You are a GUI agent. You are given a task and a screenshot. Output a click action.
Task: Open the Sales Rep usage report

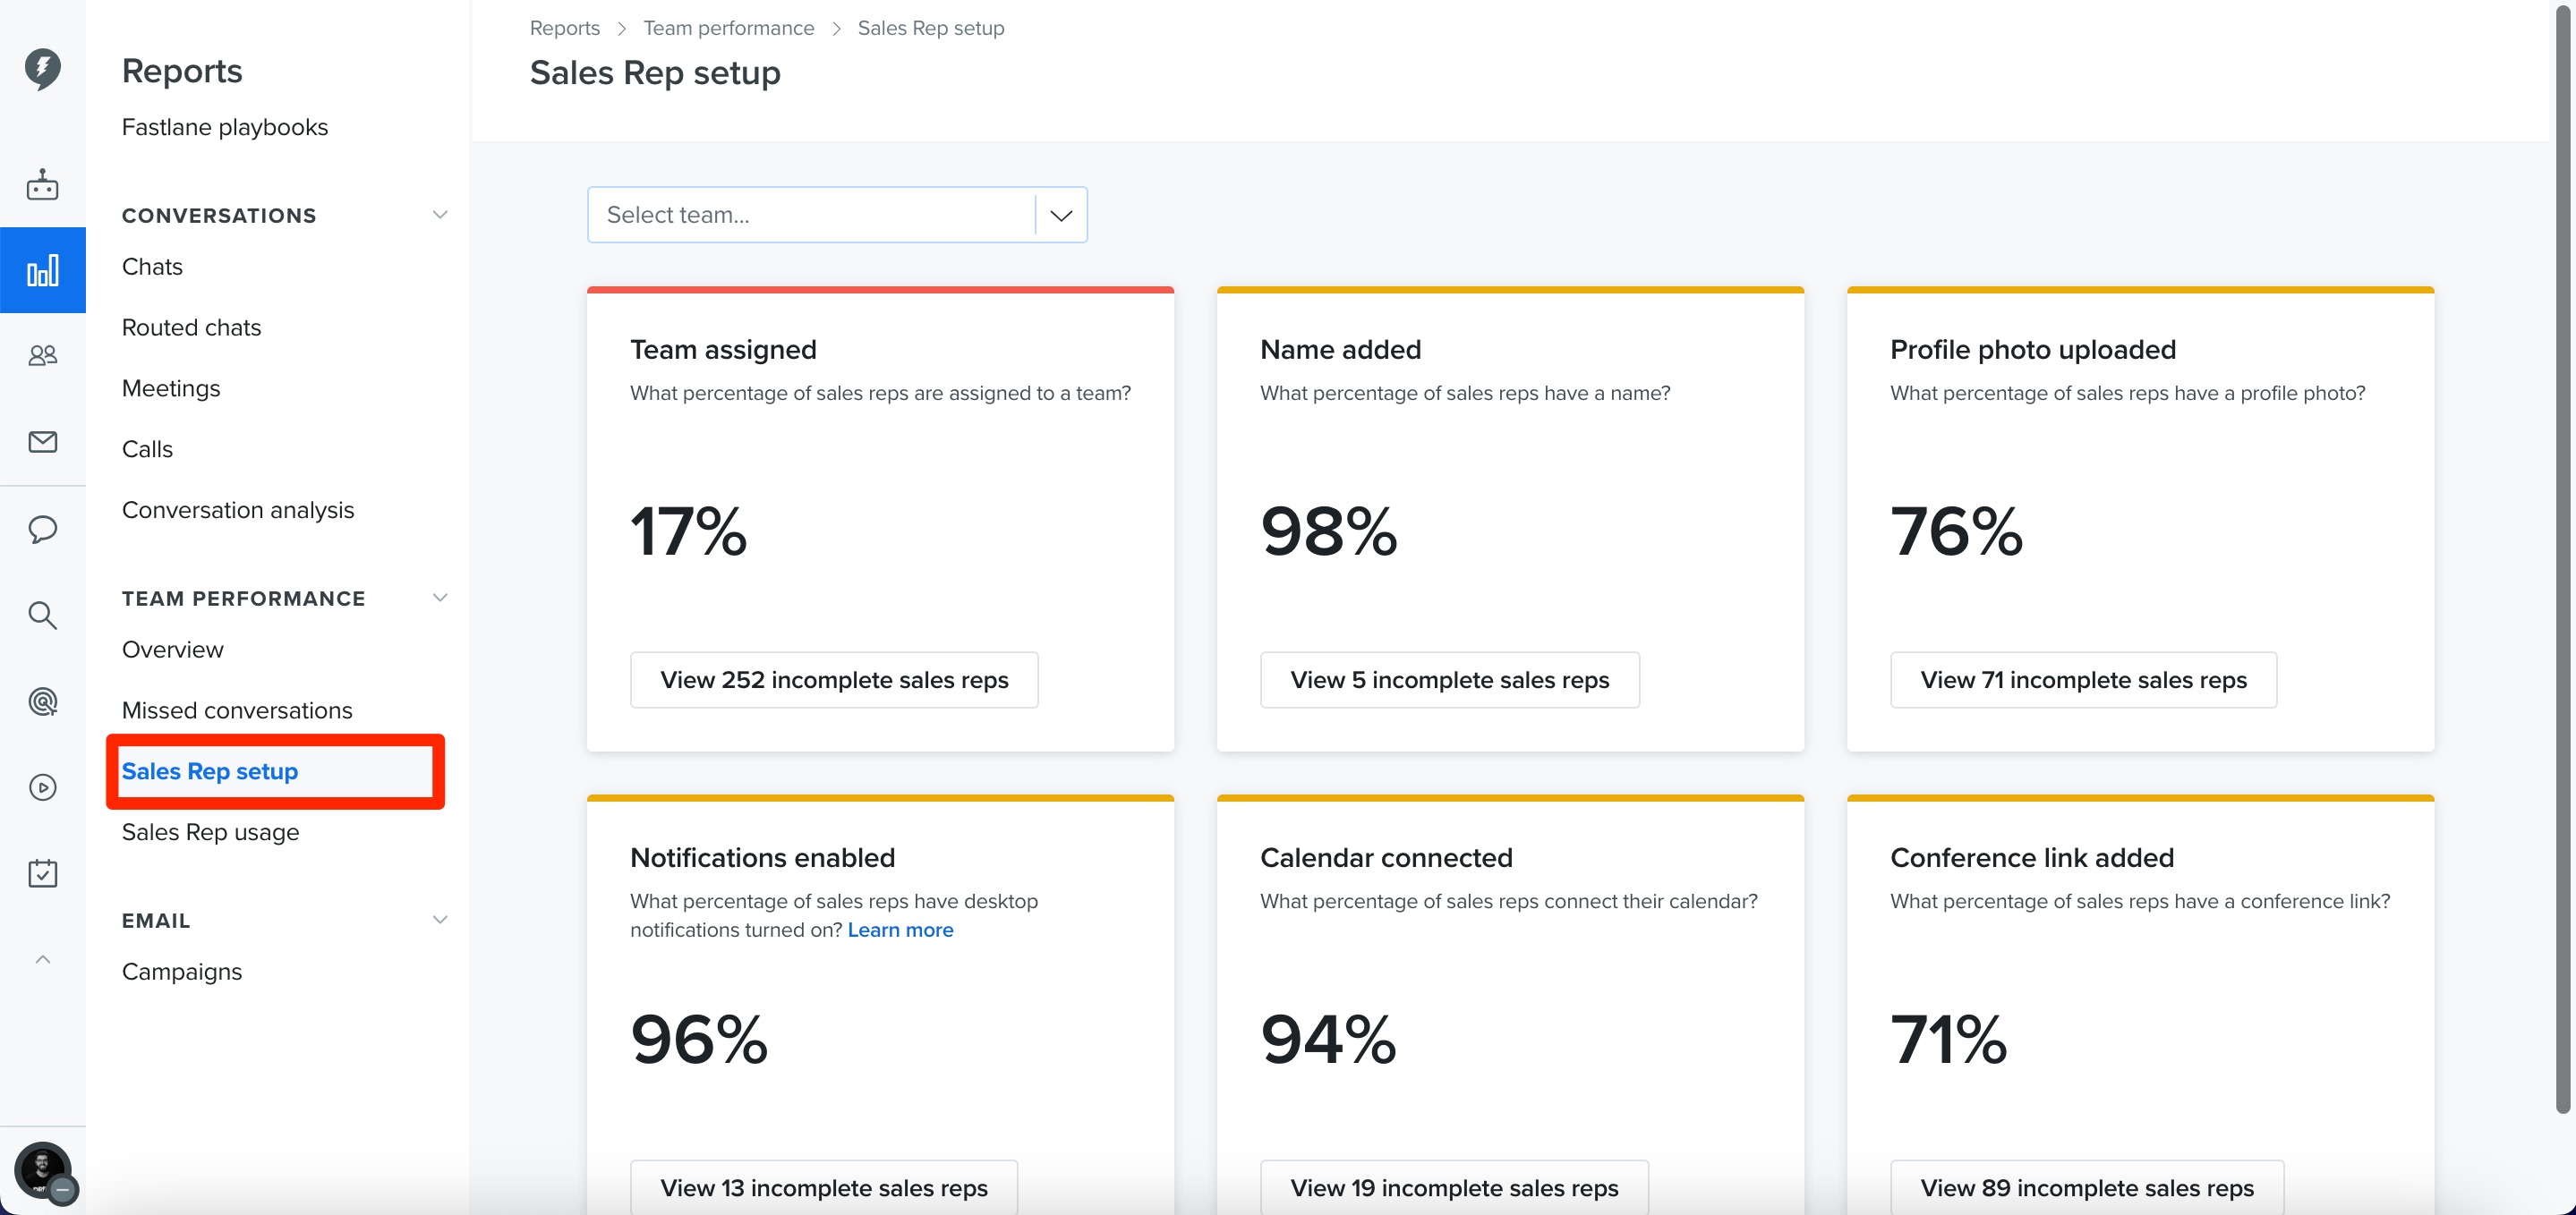pos(210,832)
